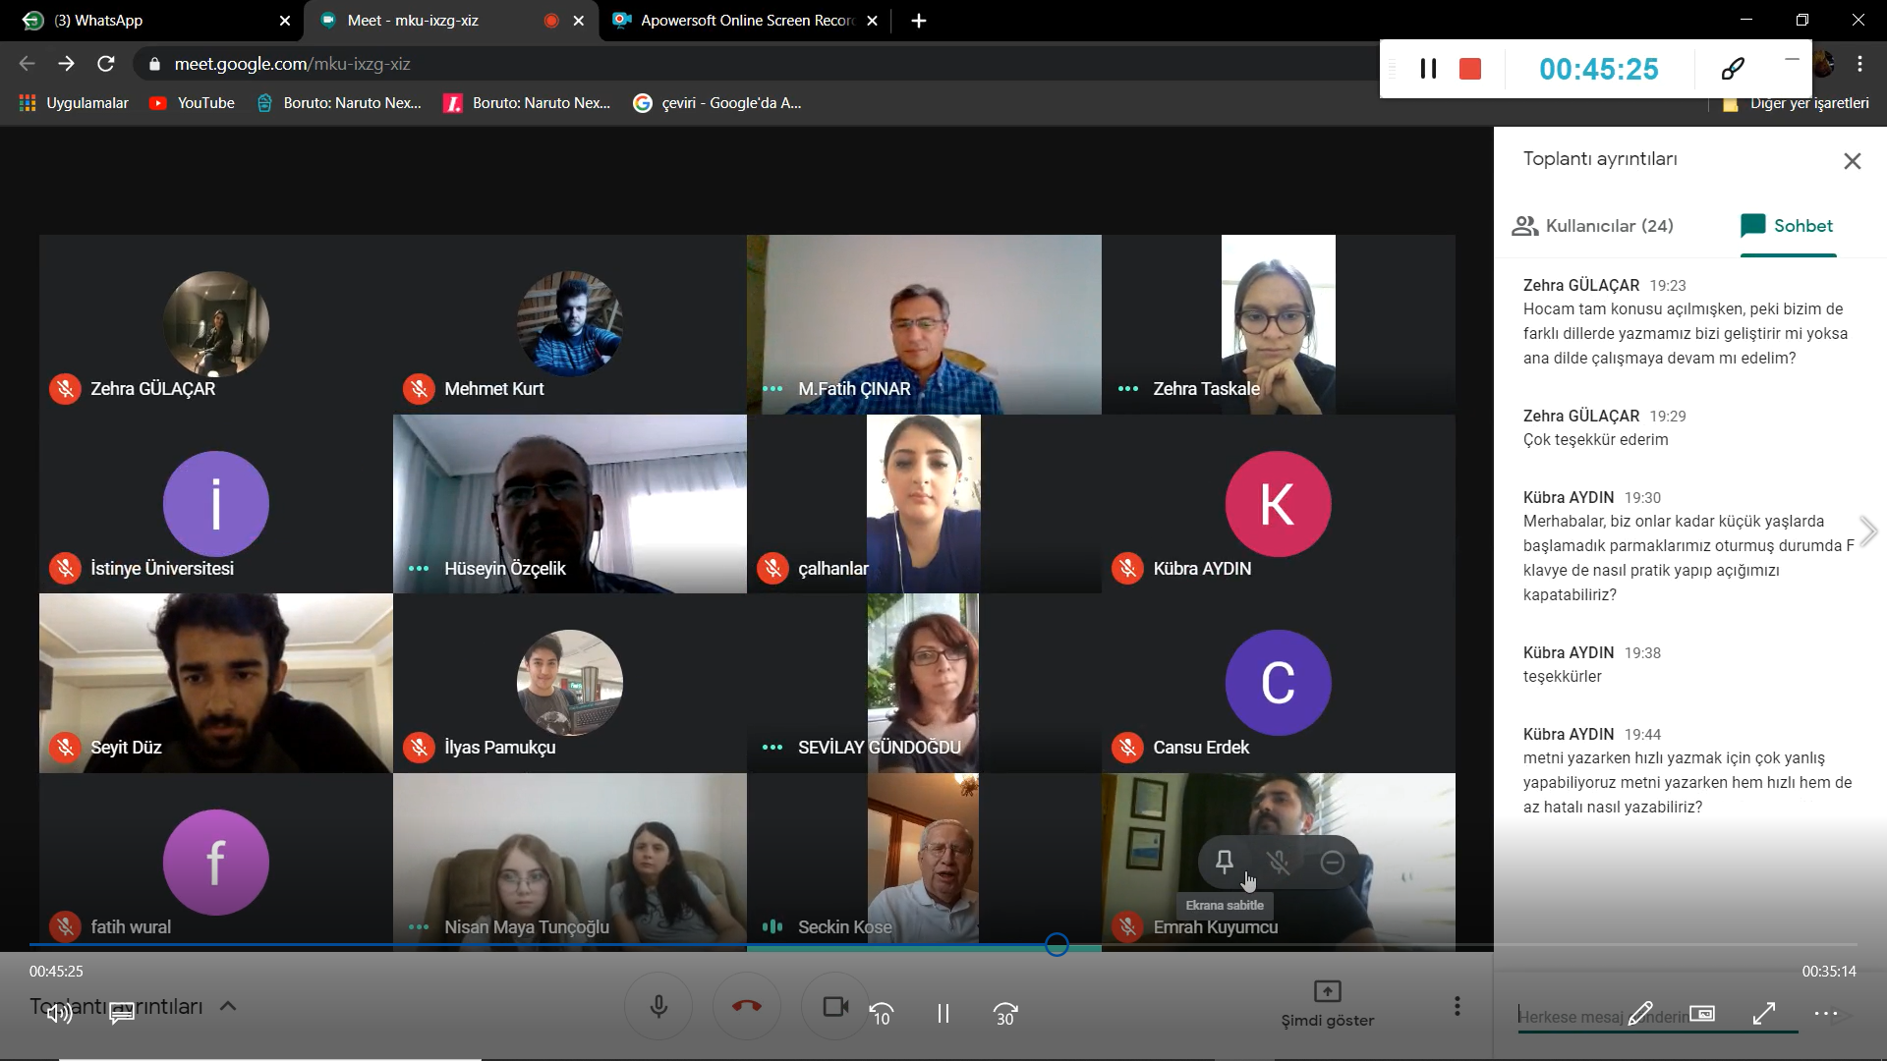The height and width of the screenshot is (1061, 1887).
Task: Click the hang up call icon
Action: [746, 1006]
